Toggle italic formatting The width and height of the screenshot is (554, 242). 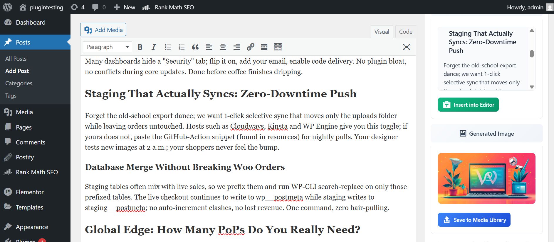[x=154, y=47]
